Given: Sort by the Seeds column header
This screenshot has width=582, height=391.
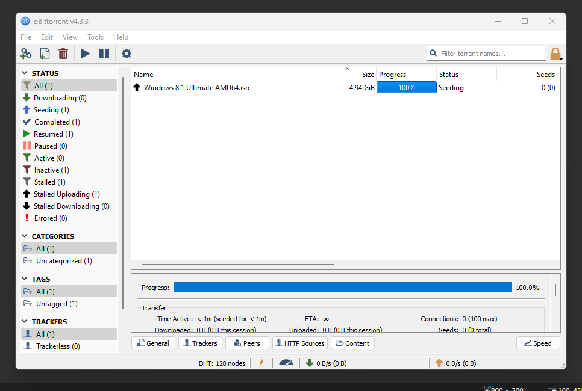Looking at the screenshot, I should tap(527, 75).
